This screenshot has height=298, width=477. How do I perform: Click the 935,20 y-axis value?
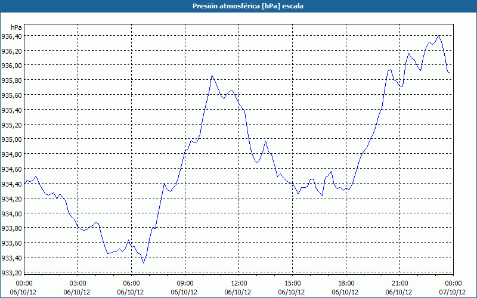tap(11, 125)
